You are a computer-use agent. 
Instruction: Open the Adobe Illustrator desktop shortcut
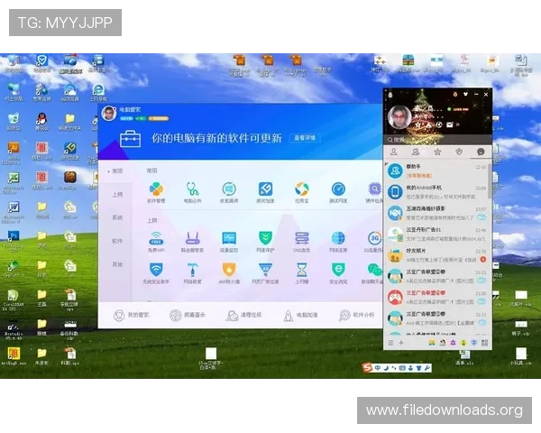[14, 152]
